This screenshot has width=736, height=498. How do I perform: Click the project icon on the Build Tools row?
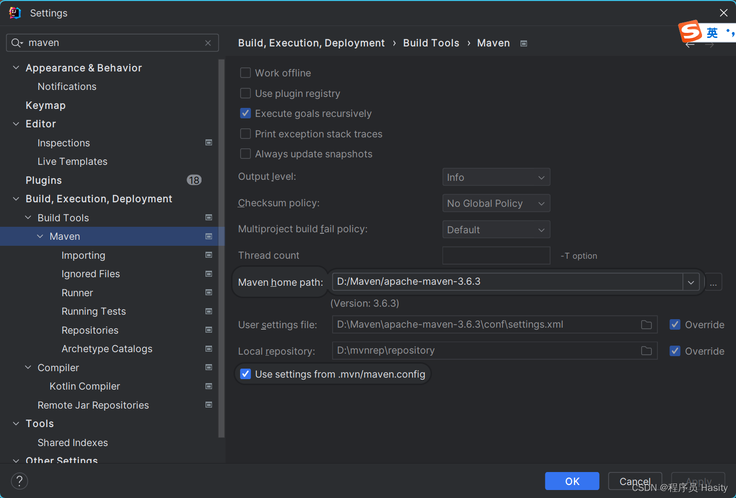pos(209,218)
